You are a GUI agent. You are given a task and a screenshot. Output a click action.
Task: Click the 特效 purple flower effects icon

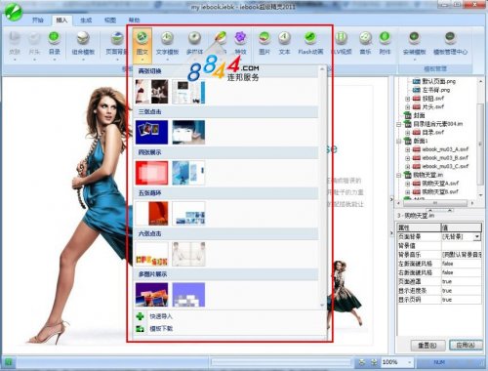coord(240,43)
